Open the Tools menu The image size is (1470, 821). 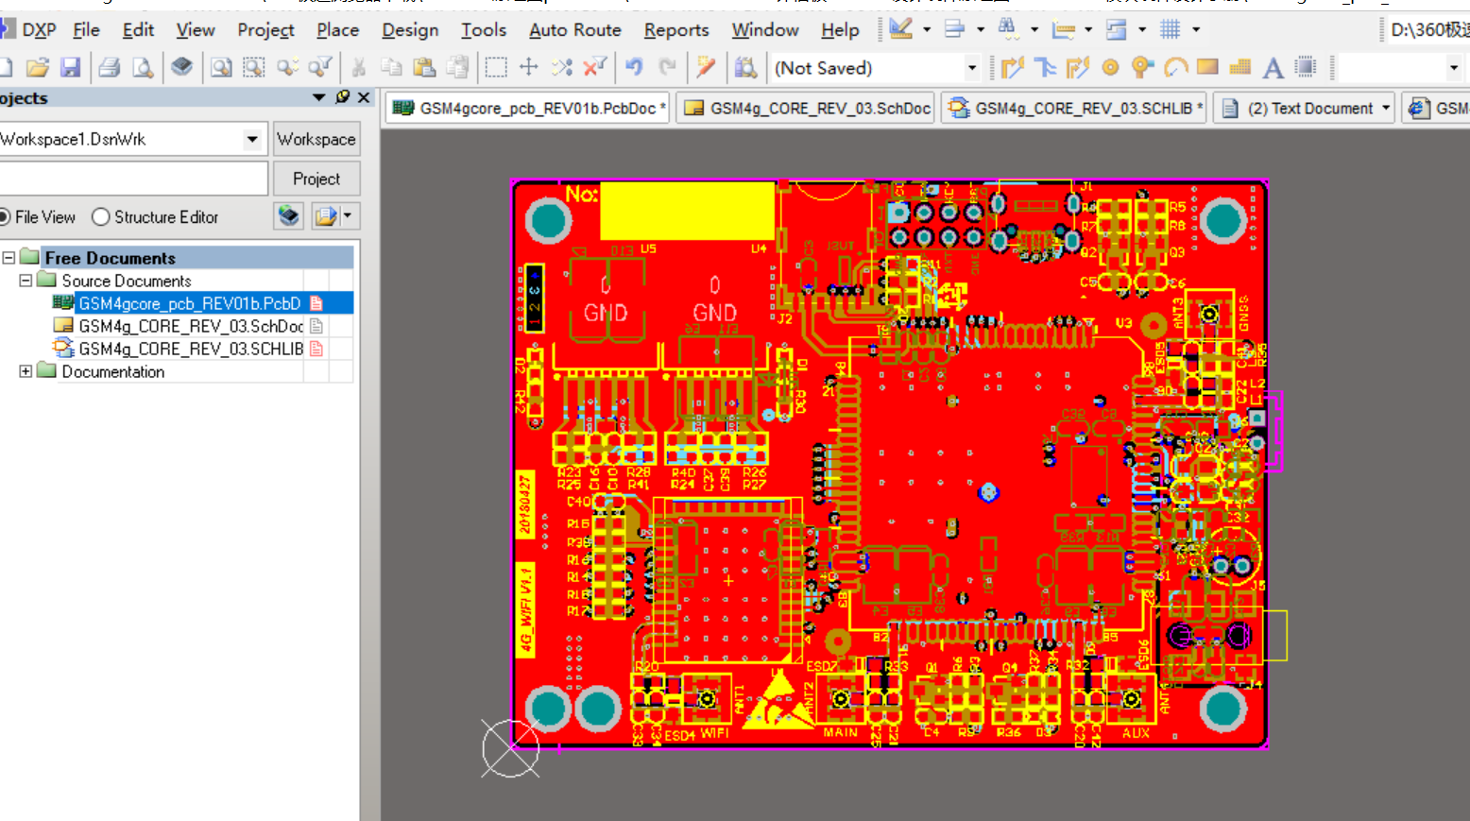coord(484,30)
